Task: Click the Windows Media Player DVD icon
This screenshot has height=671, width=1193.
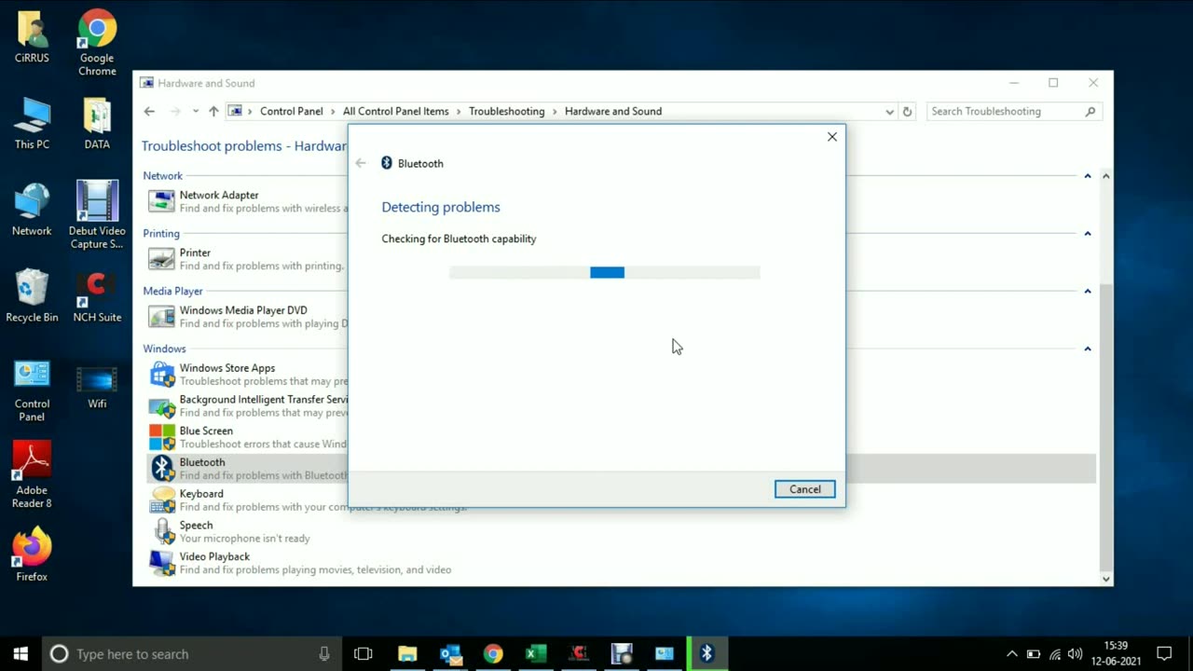Action: 162,317
